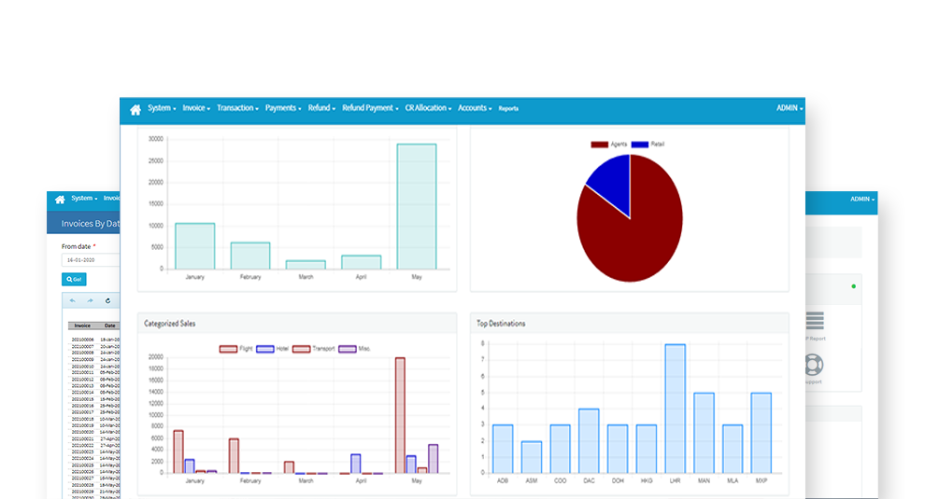Click the home icon in the left background window

[60, 200]
